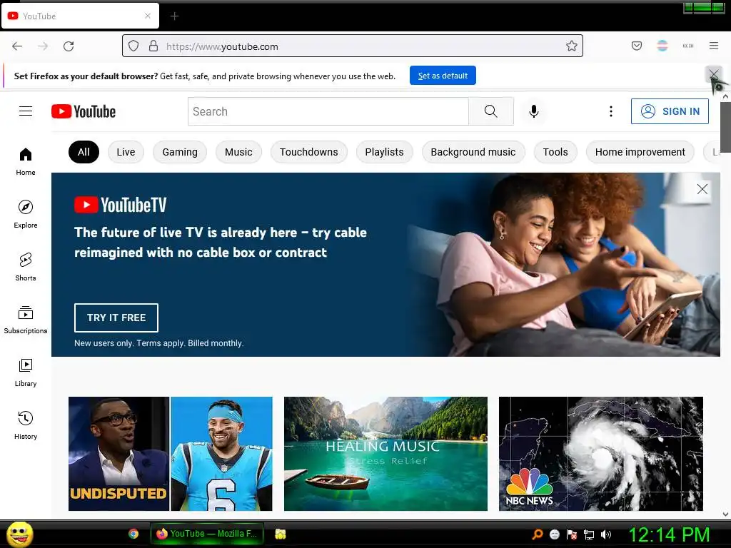Open the YouTube hamburger guide menu
Screen dimensions: 731x548
tap(26, 111)
